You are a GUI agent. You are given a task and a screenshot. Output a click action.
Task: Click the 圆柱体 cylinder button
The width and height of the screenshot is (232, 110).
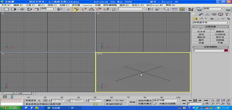[x=201, y=37]
